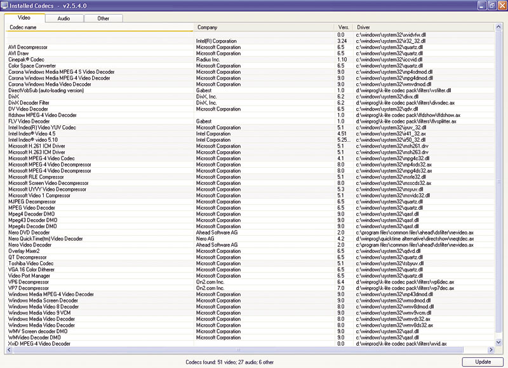Select the Windows Media Video 8 Decoder row
The height and width of the screenshot is (368, 508).
point(250,306)
